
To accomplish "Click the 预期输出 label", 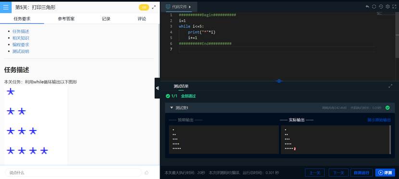I will click(186, 120).
